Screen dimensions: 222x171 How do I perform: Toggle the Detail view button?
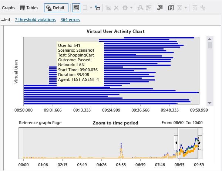(x=56, y=8)
